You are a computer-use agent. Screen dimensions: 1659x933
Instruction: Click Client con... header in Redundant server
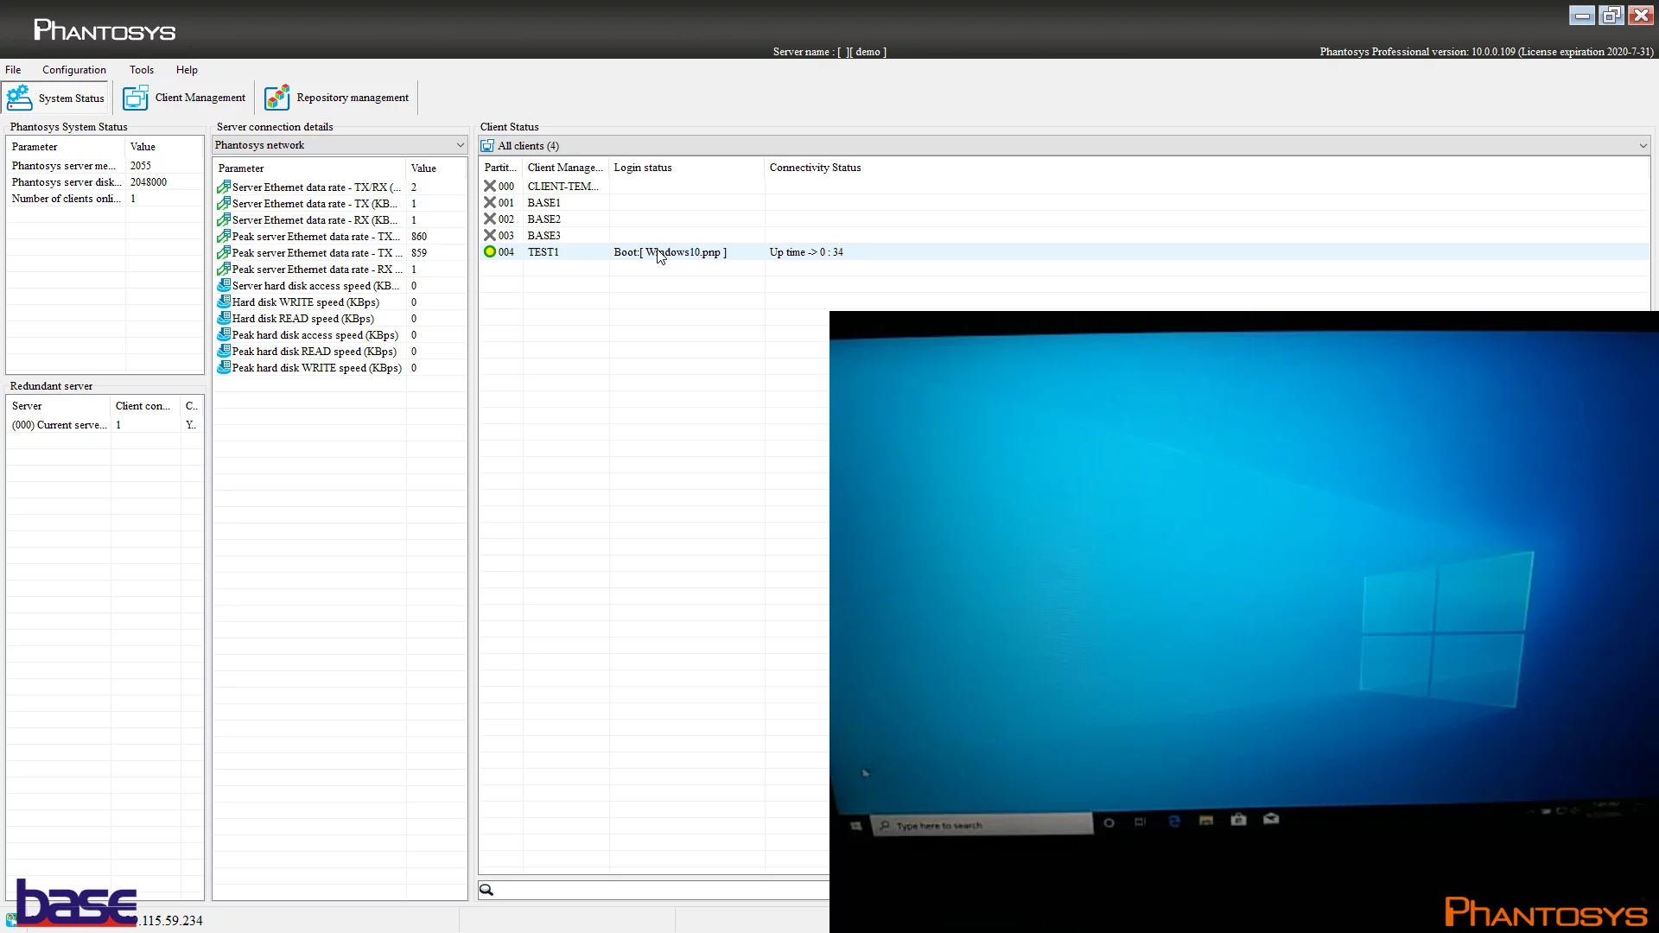[143, 406]
